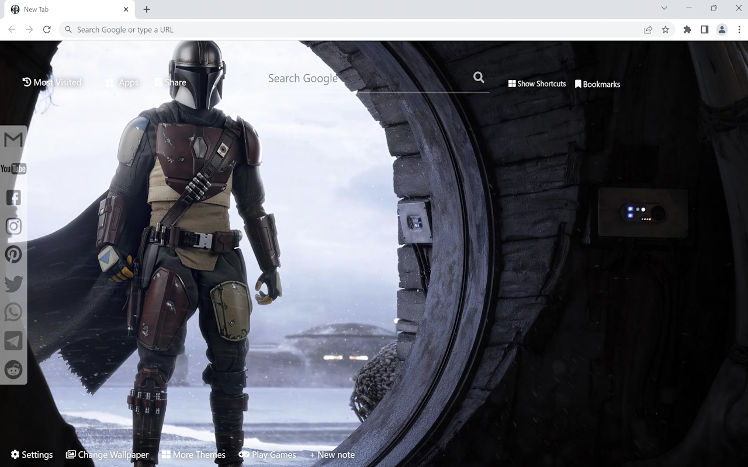Open the Apps menu
This screenshot has height=467, width=748.
pos(122,82)
